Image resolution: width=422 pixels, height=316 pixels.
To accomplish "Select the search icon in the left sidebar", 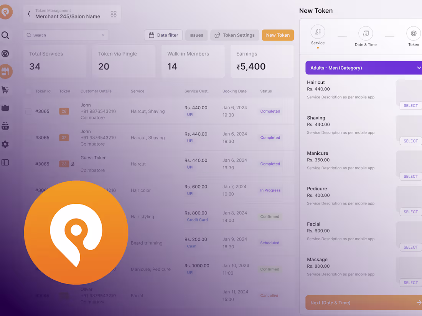I will click(5, 35).
